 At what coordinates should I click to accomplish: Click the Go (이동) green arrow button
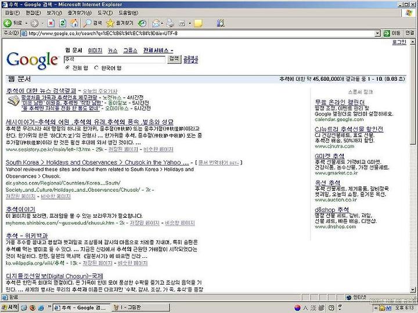pyautogui.click(x=386, y=33)
